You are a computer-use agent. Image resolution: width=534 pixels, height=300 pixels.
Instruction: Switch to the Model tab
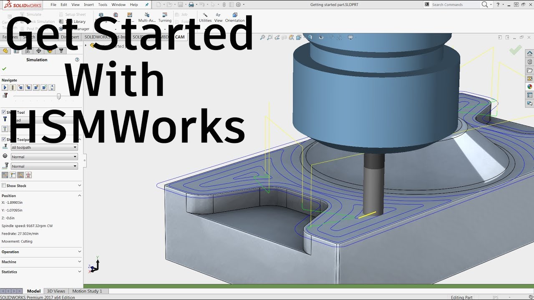pyautogui.click(x=34, y=291)
